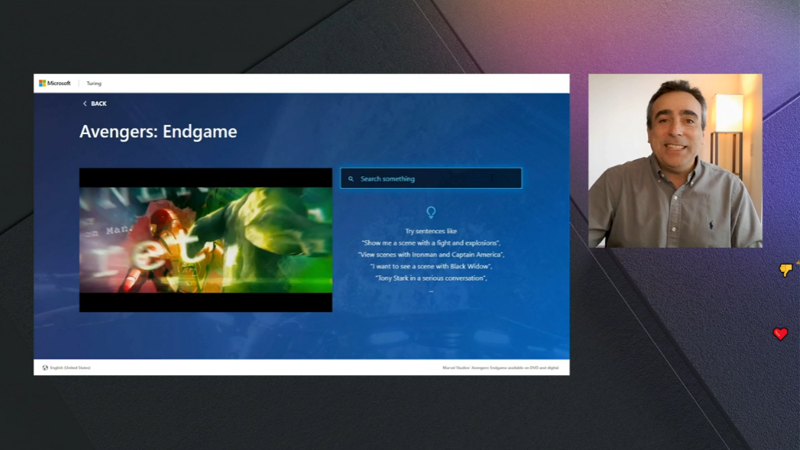
Task: Change English (United States) language setting
Action: click(70, 367)
